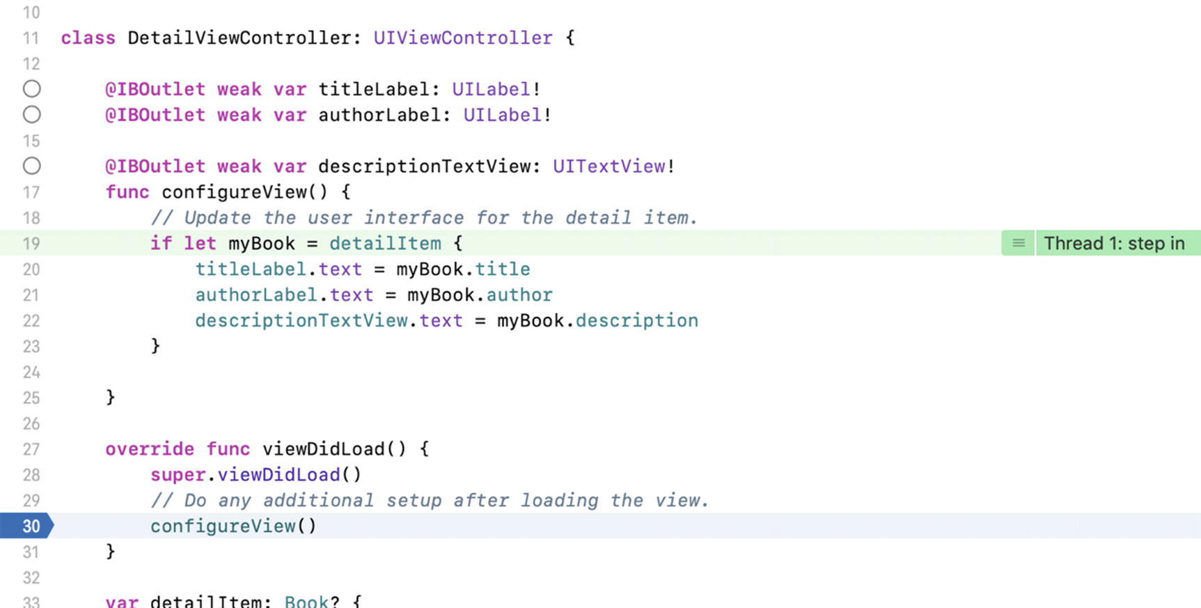Click the descriptionTextView outlet connection circle
The width and height of the screenshot is (1201, 608).
pos(31,166)
